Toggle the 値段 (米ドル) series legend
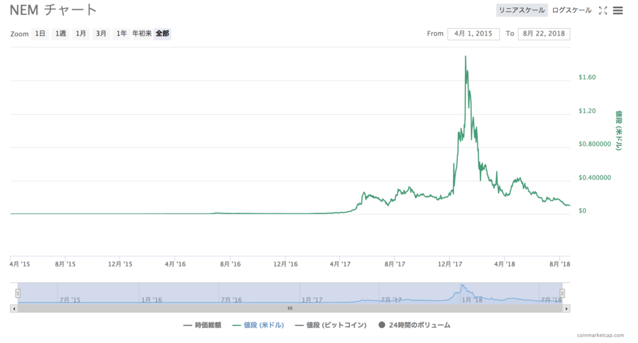This screenshot has height=343, width=638. click(258, 325)
